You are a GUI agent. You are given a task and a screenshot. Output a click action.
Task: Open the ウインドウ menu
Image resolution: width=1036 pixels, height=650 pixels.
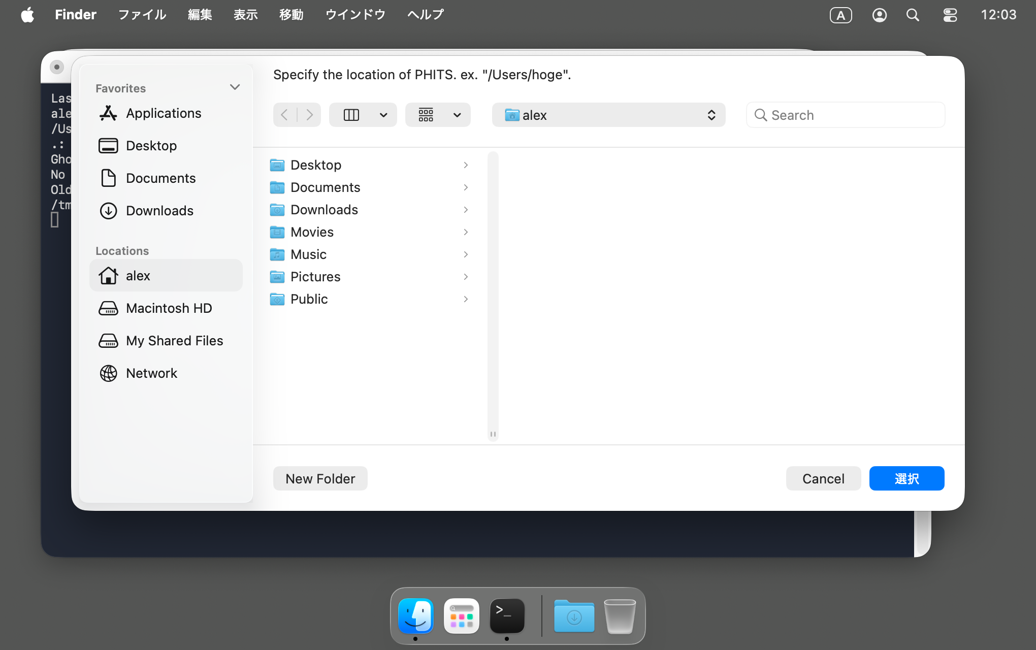355,15
